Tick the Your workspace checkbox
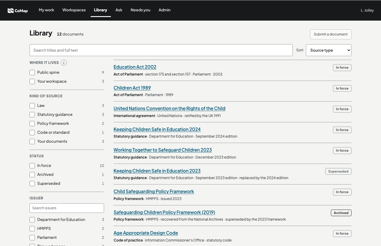Screen dimensions: 381x246 32,82
